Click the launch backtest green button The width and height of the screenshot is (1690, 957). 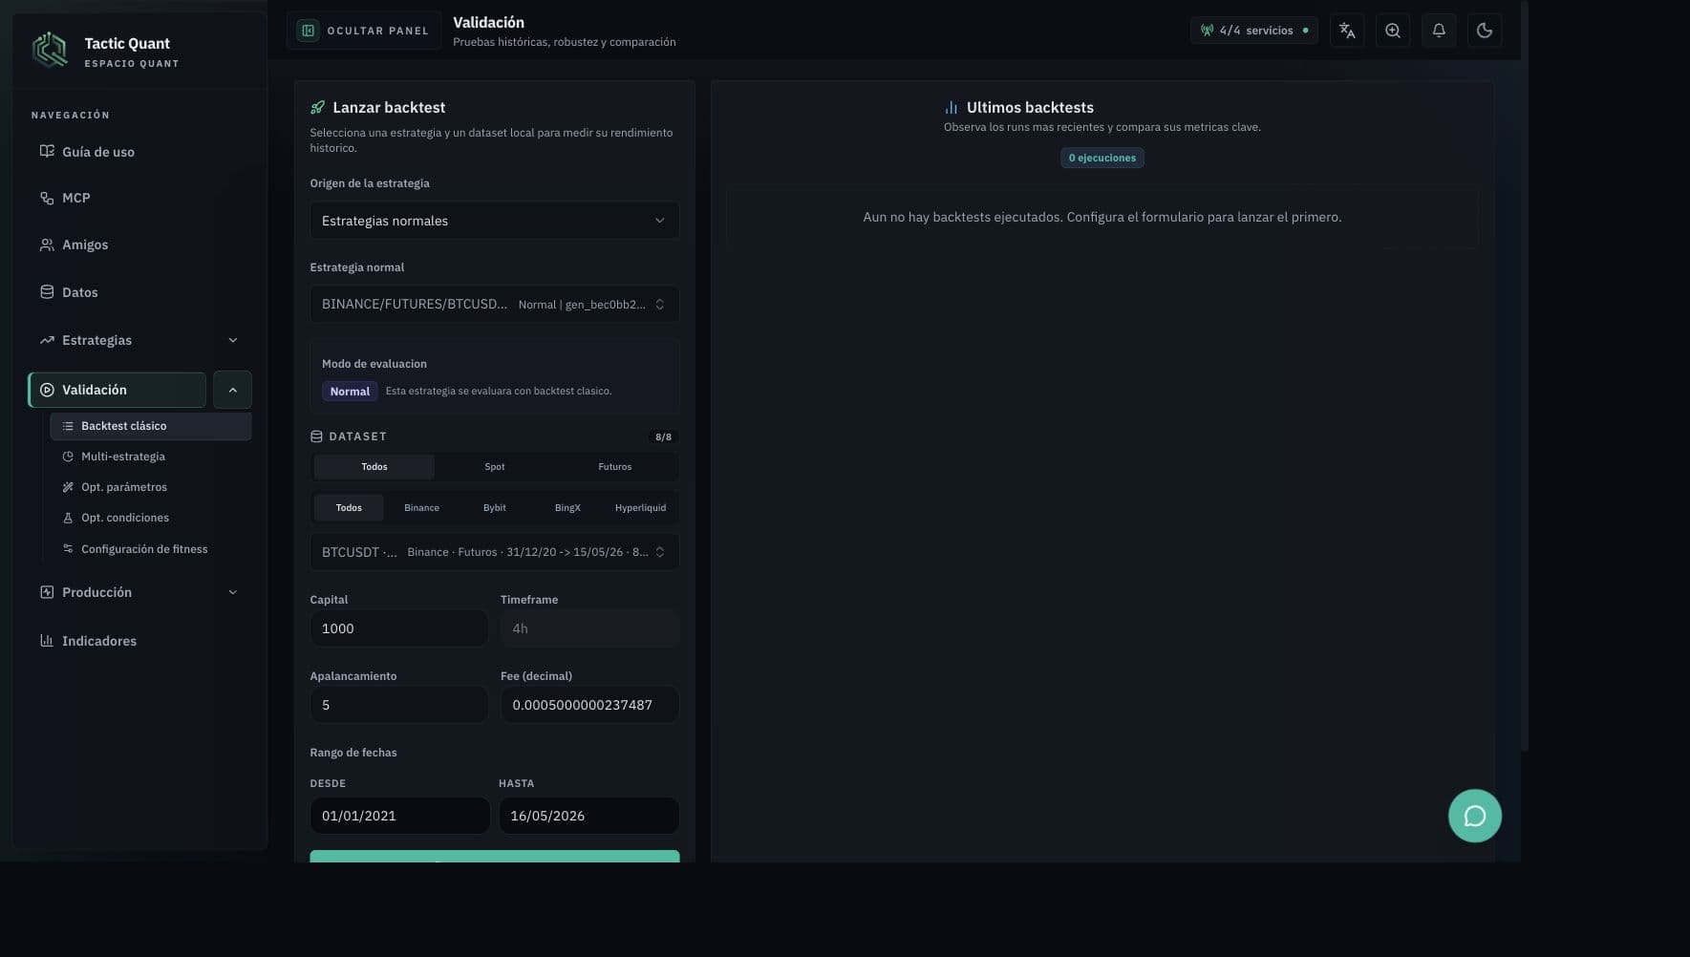[494, 857]
